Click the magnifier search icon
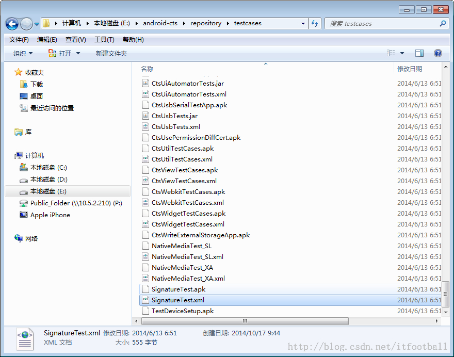 pos(443,23)
